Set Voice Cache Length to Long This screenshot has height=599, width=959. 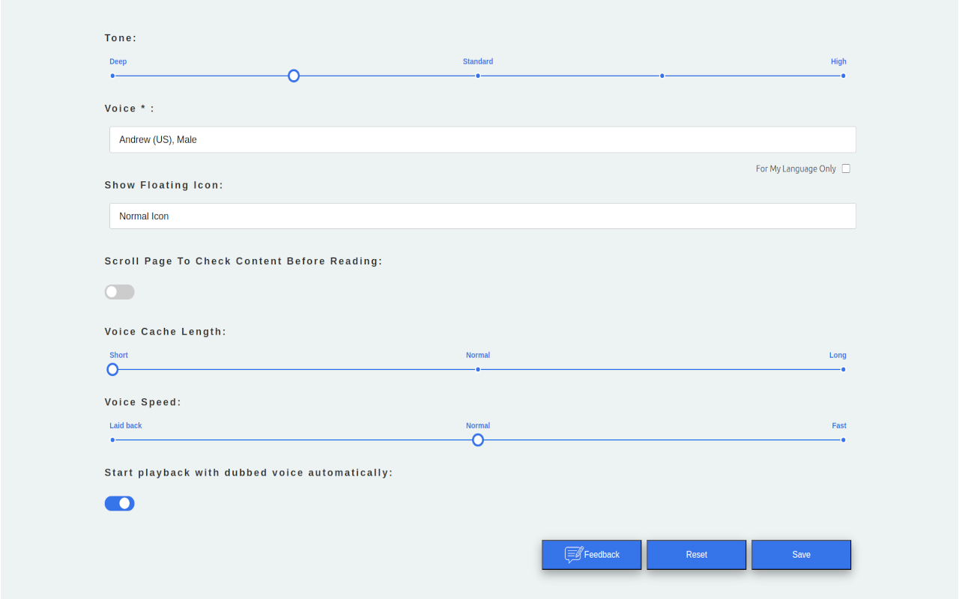pyautogui.click(x=843, y=369)
